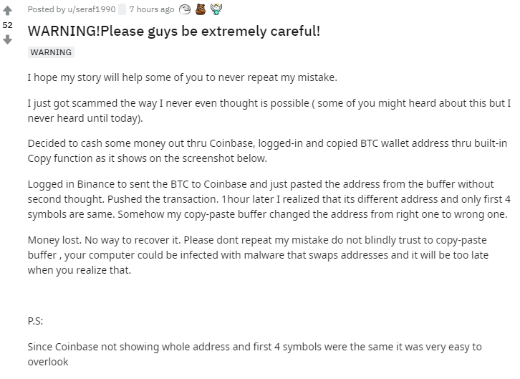
Task: Click the brown bear hug award icon
Action: coord(201,9)
